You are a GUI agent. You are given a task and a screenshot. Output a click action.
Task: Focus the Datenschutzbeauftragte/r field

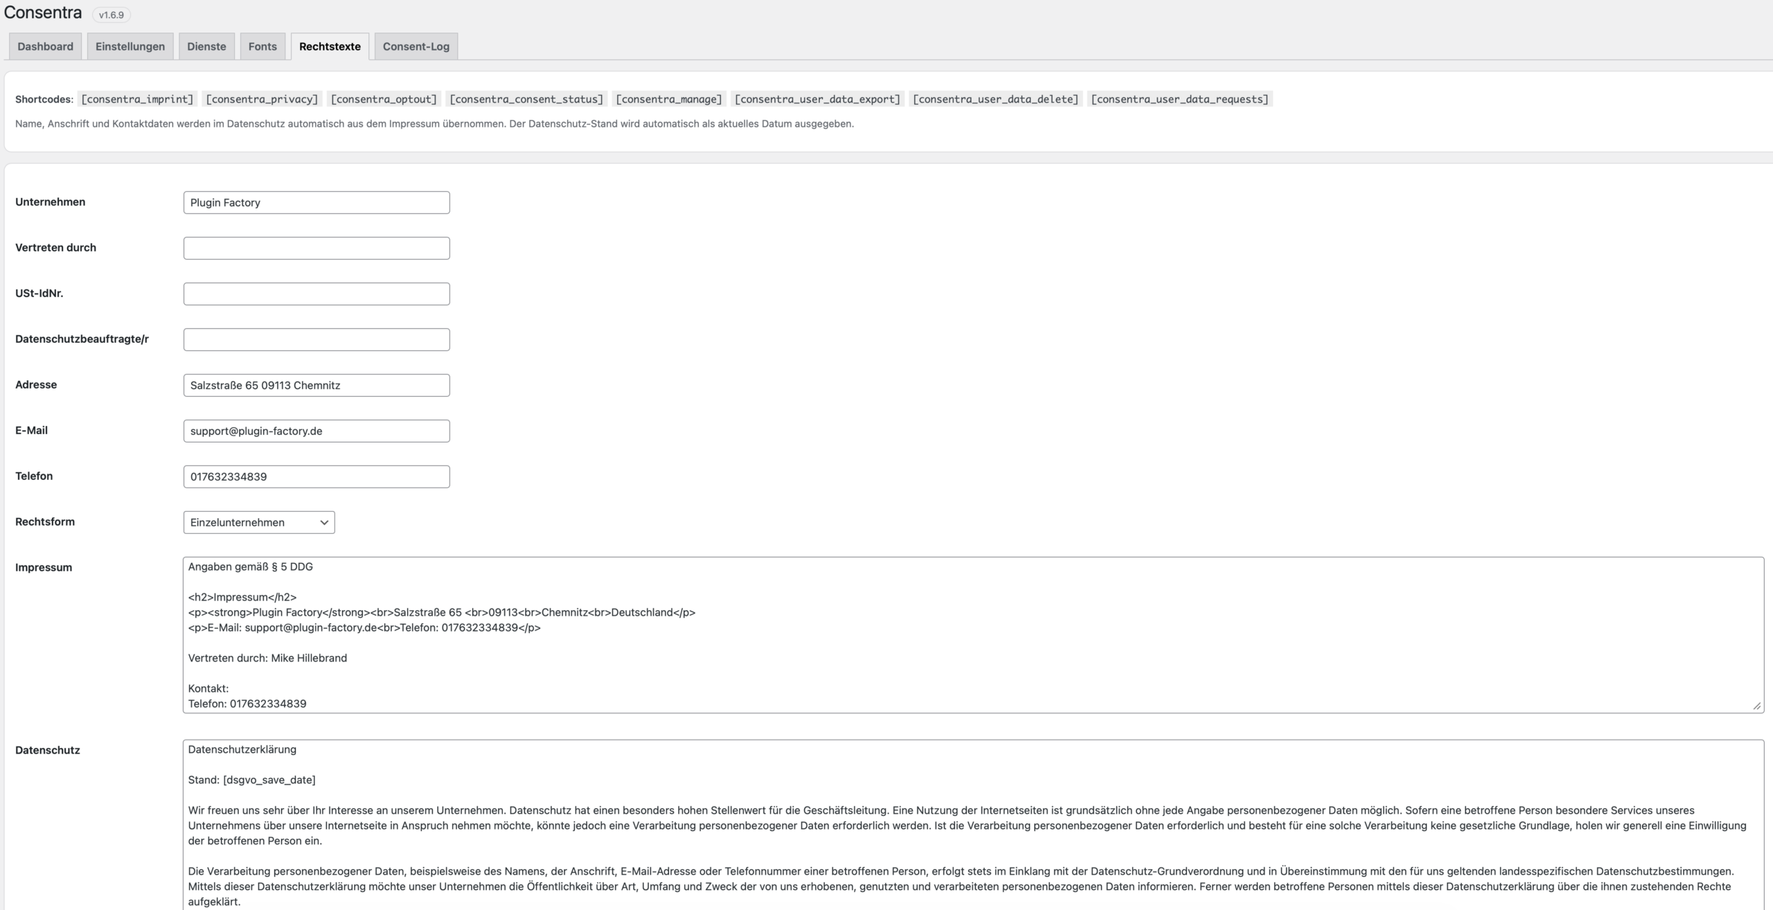tap(317, 340)
